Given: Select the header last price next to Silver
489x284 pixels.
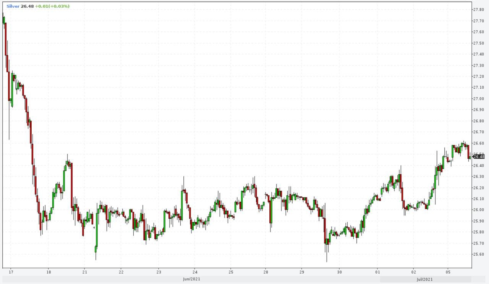Looking at the screenshot, I should point(27,6).
